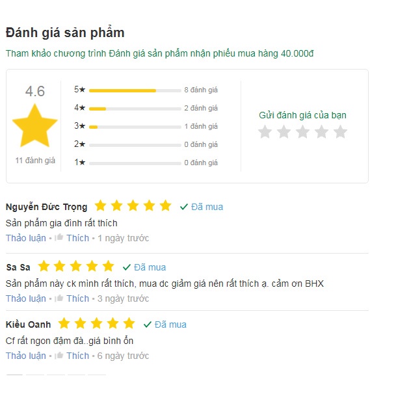Viewport: 396px width, 396px height.
Task: Click the 3-star rating bar
Action: pos(135,127)
